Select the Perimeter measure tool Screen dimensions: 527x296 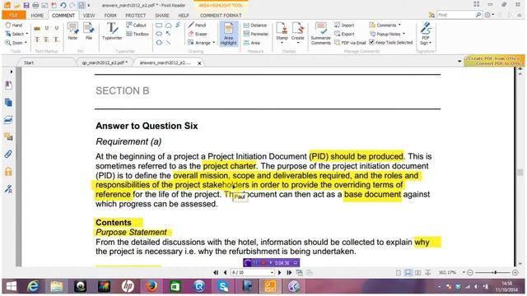pos(256,34)
